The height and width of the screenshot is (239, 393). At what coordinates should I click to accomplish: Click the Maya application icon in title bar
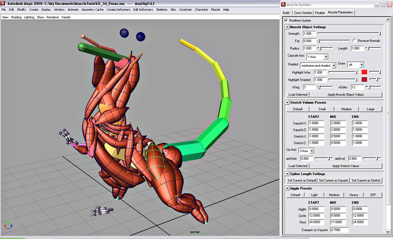coord(3,3)
